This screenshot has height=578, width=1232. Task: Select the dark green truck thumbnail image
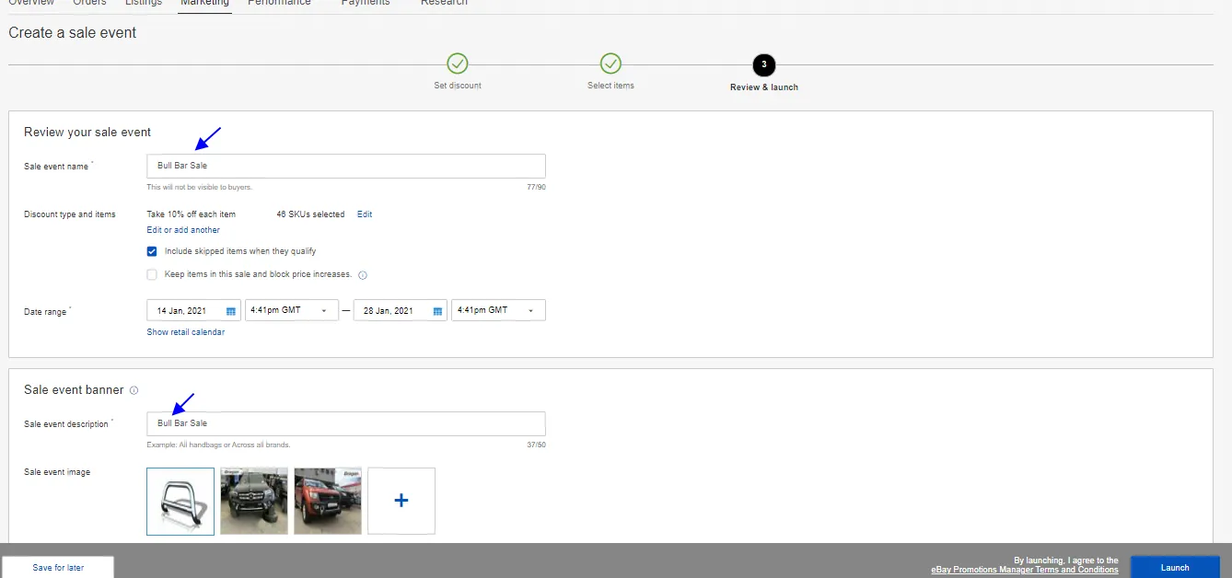(x=254, y=501)
